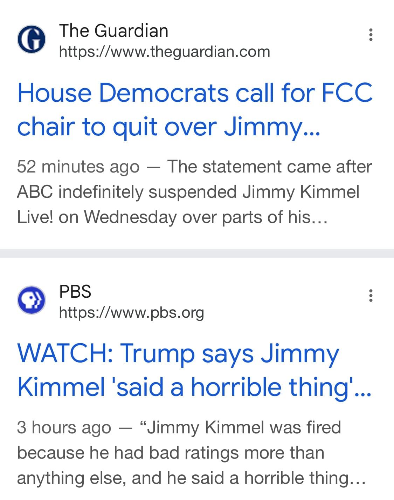Click 'Kimmel' in the PBS headline's second line

(61, 387)
